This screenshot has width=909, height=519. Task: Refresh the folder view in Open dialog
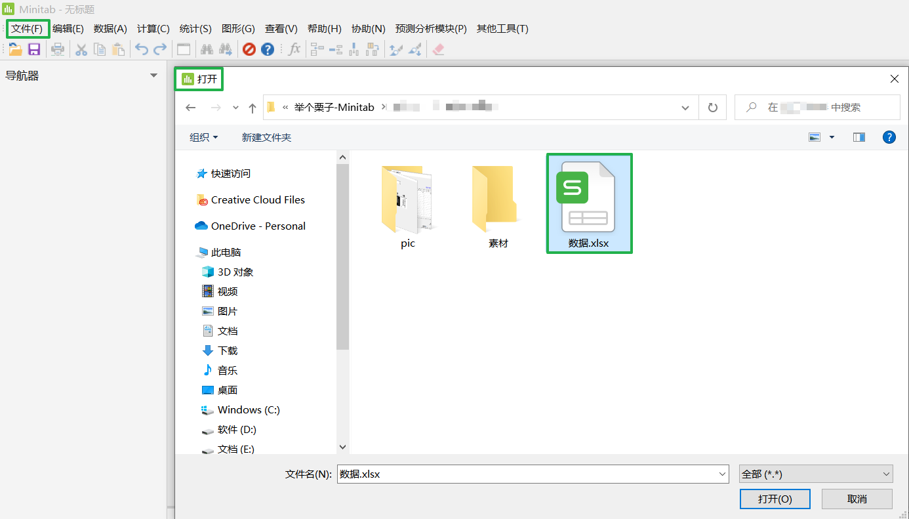coord(712,108)
